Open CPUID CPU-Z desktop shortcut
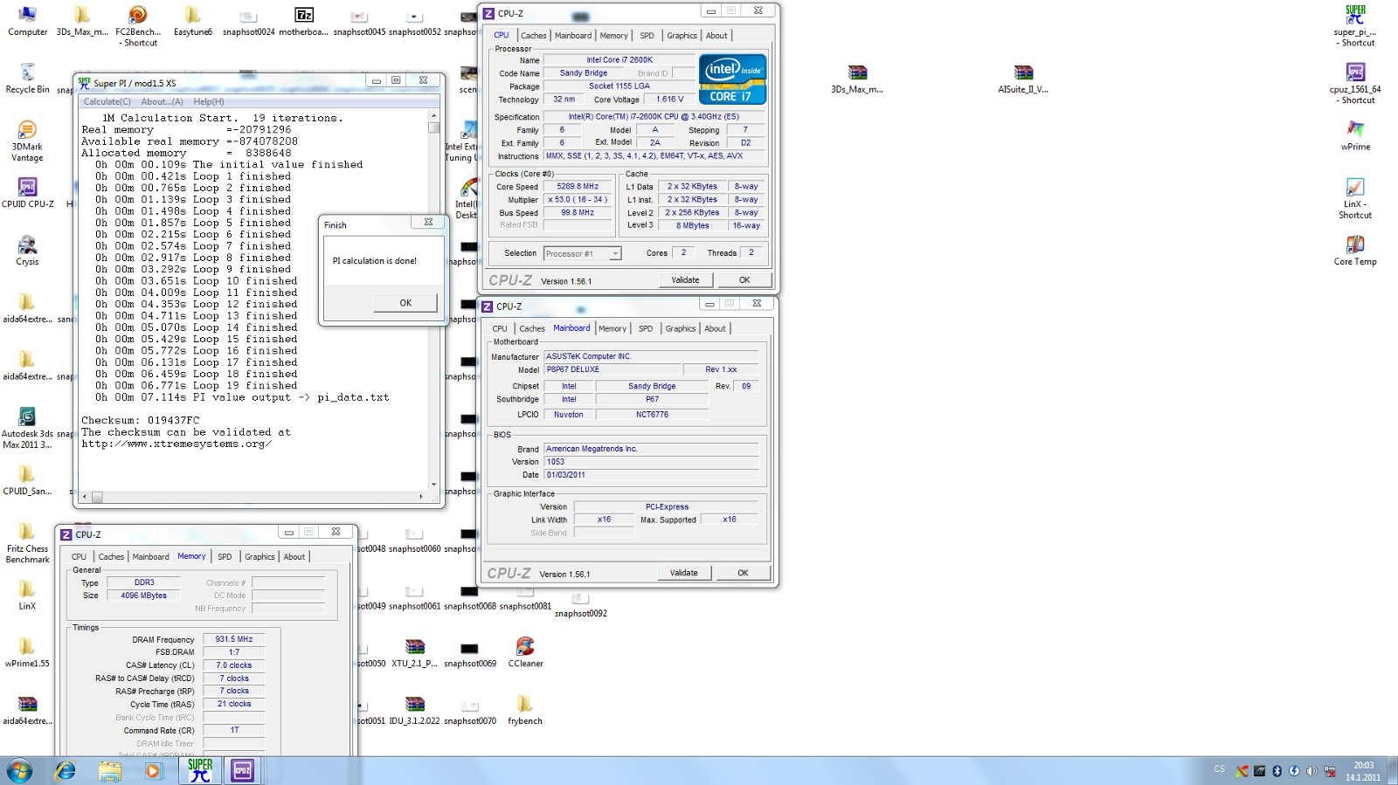 [x=27, y=193]
